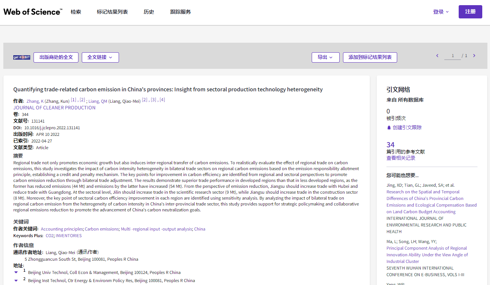The width and height of the screenshot is (490, 285).
Task: Go to previous record arrow
Action: coord(437,56)
